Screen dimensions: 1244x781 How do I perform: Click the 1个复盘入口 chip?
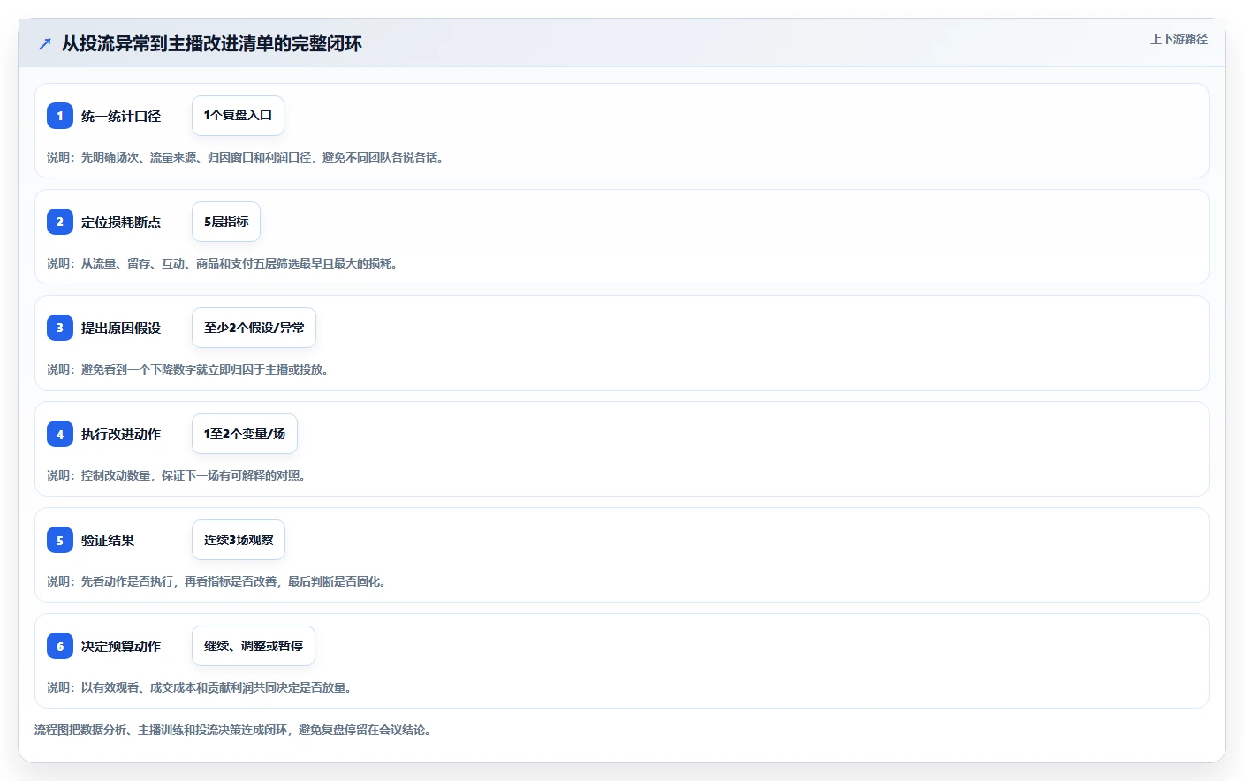coord(238,116)
